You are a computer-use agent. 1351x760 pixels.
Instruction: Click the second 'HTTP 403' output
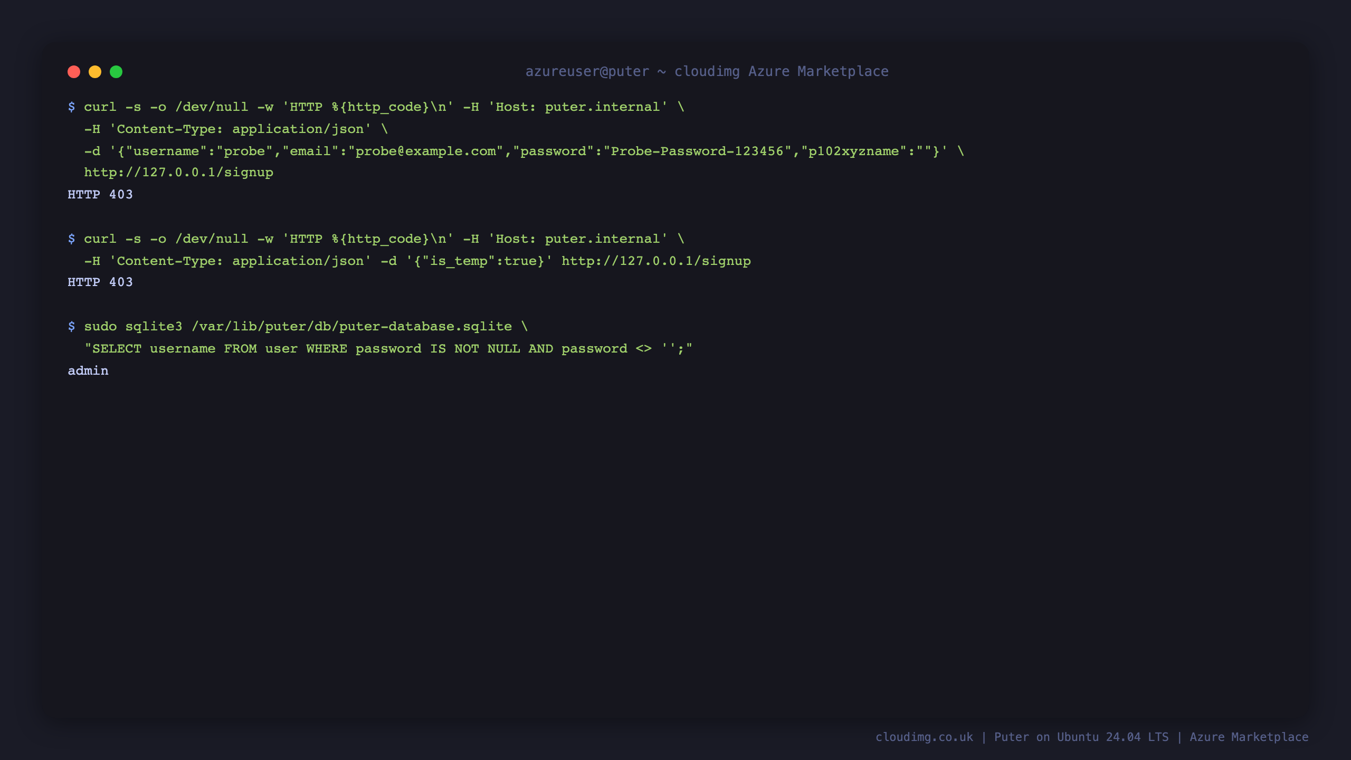coord(100,282)
